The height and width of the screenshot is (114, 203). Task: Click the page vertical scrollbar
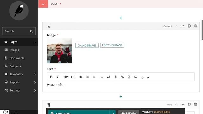tap(202, 30)
